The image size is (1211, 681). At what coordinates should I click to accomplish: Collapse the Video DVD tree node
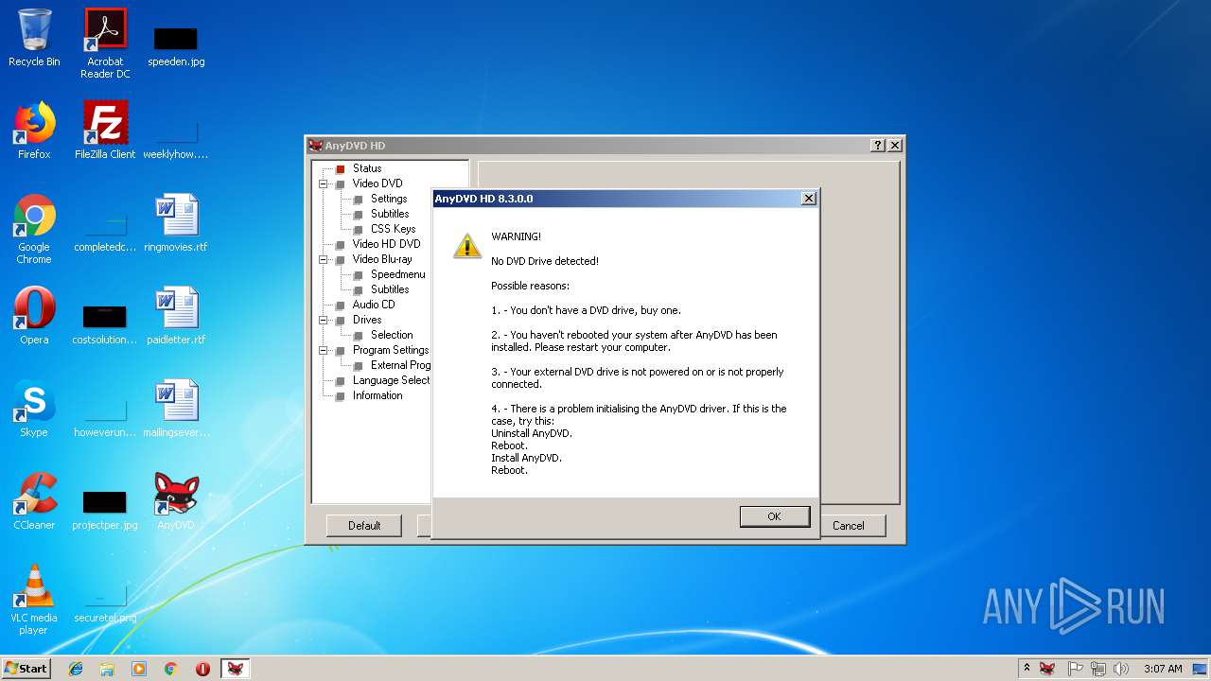coord(324,183)
